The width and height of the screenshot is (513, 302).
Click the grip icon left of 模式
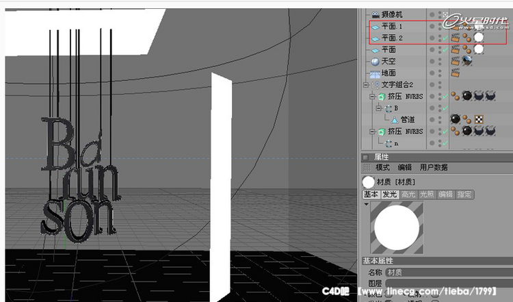[x=367, y=167]
